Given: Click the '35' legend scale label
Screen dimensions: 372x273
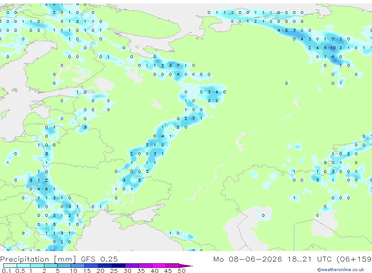Looking at the screenshot, I should [141, 271].
